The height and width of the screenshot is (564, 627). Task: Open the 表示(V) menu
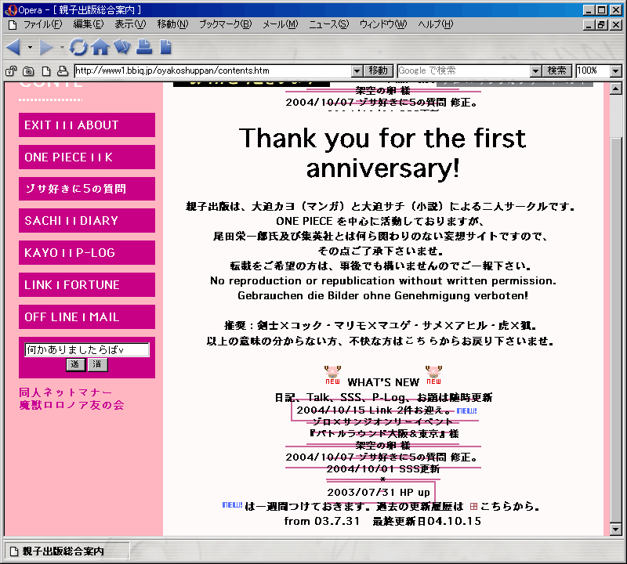[x=130, y=24]
